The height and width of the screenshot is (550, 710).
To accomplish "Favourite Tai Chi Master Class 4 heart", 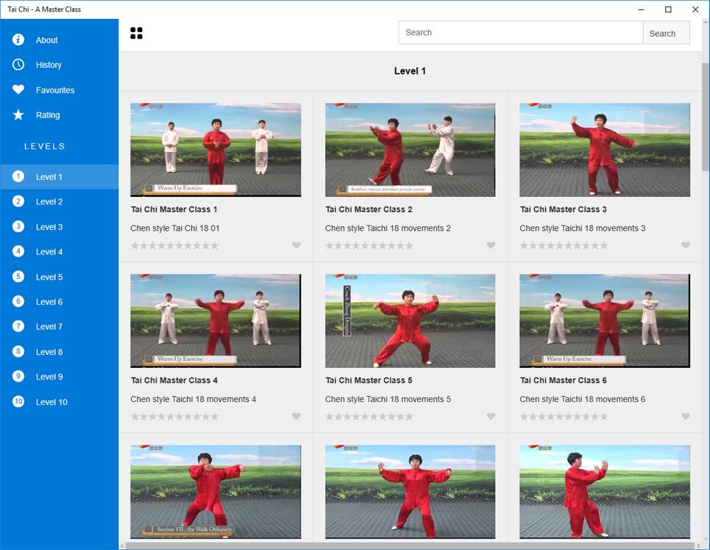I will 296,416.
